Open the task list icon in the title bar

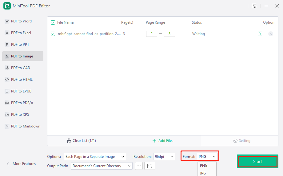(x=254, y=6)
